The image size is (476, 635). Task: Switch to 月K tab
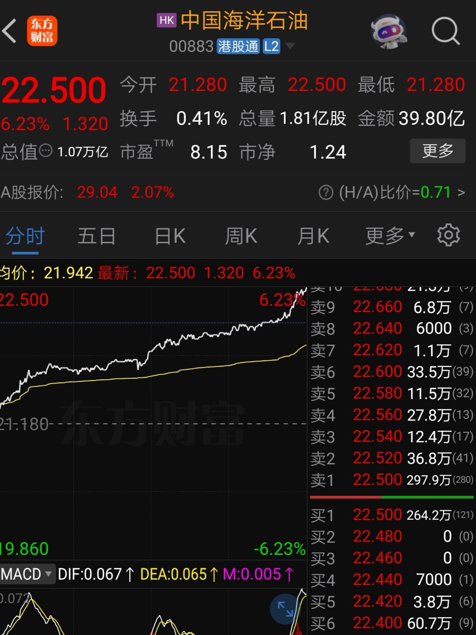[313, 236]
